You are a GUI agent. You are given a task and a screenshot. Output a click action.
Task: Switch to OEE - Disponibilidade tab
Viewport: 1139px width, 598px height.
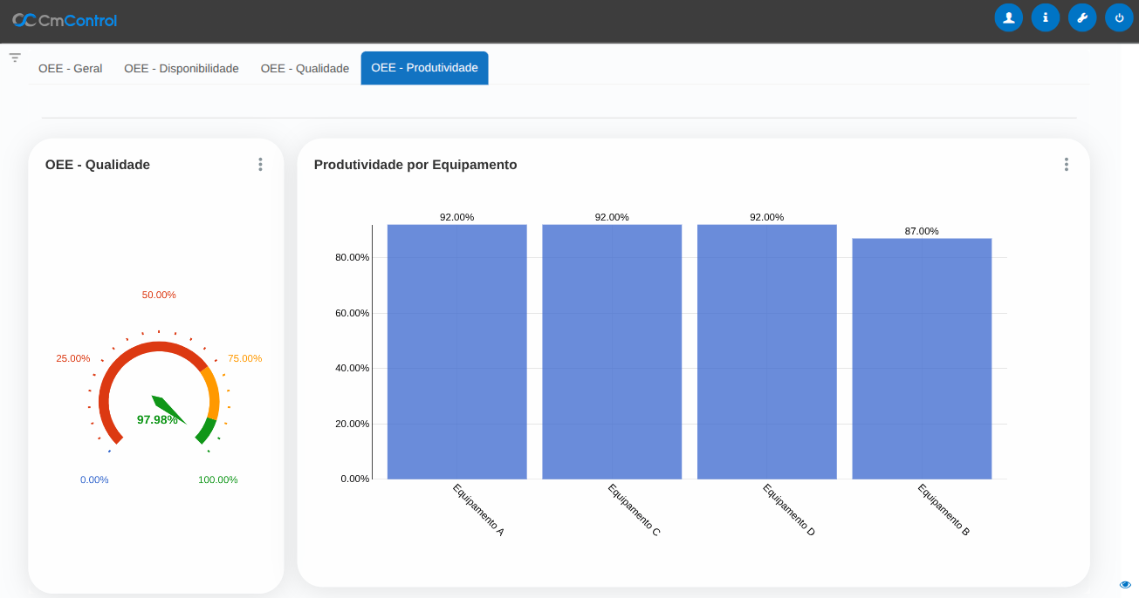(x=181, y=68)
